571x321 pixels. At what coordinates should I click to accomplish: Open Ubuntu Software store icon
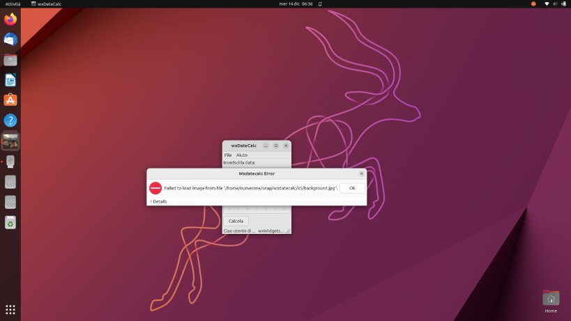tap(10, 100)
